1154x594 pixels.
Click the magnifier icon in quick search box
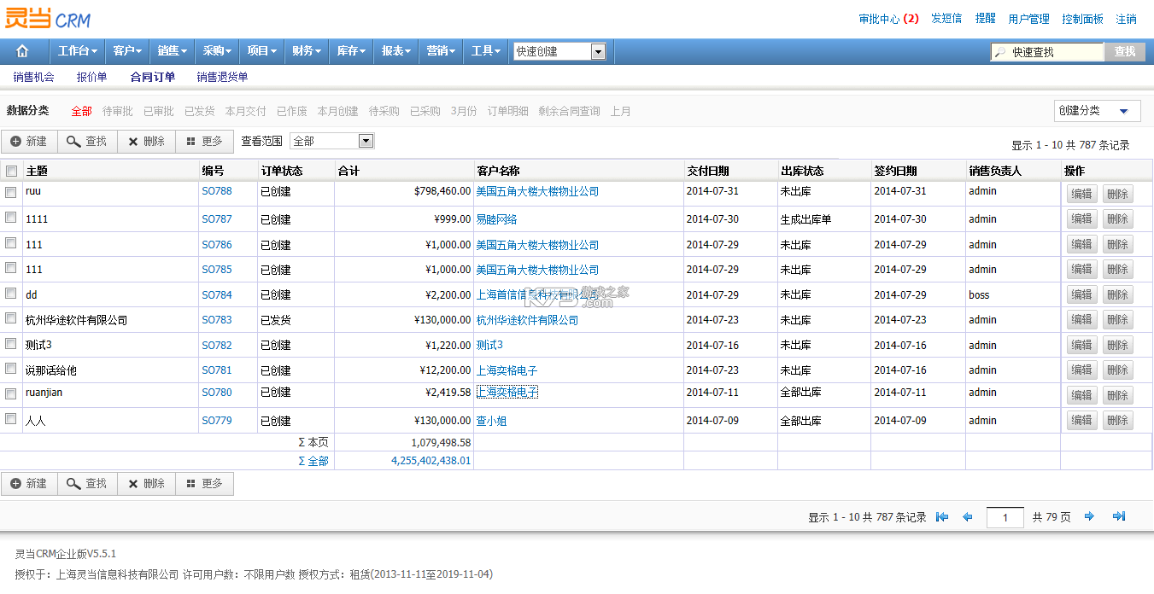(x=999, y=52)
